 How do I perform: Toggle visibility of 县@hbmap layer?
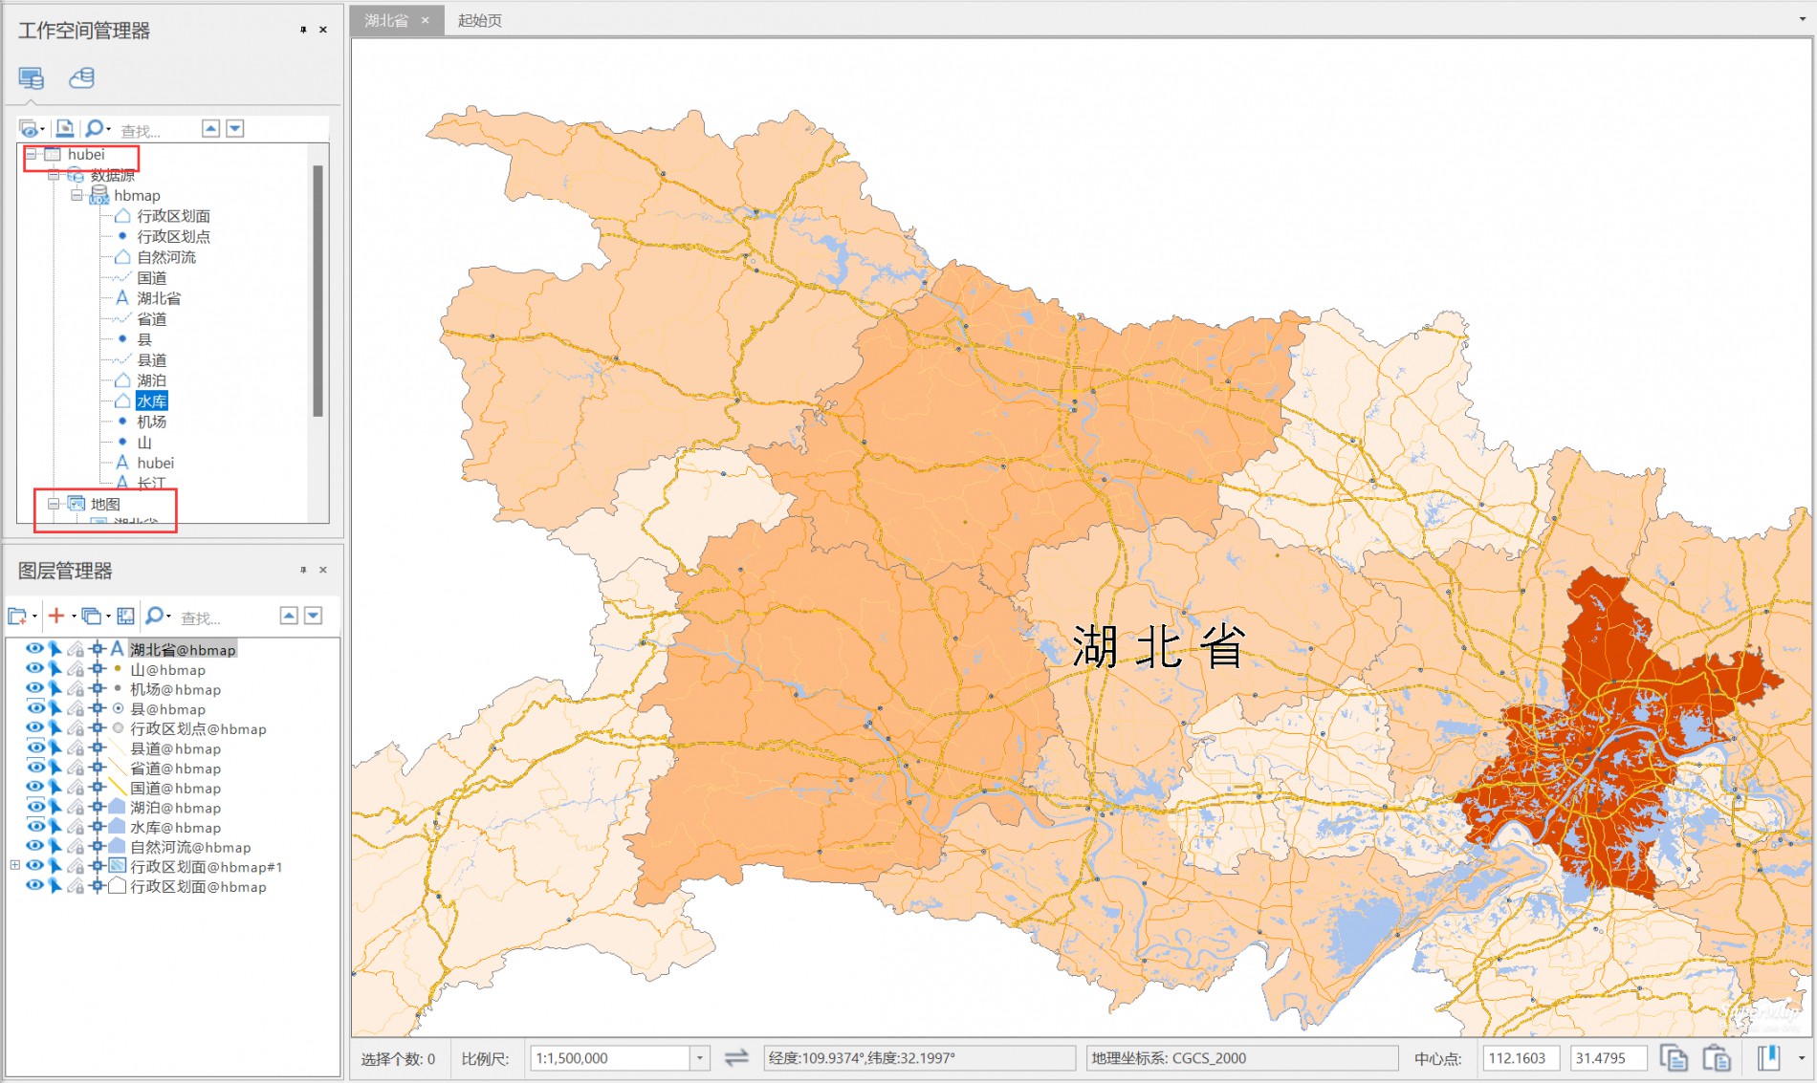34,708
